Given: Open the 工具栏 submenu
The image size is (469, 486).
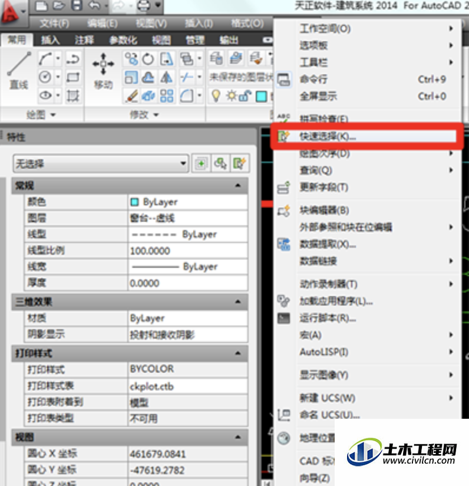Looking at the screenshot, I should [366, 63].
